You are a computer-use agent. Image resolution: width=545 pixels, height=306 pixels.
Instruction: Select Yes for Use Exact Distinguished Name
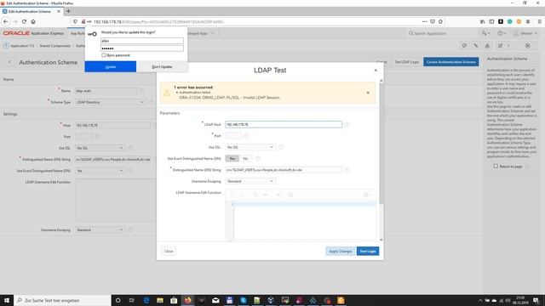tap(232, 159)
